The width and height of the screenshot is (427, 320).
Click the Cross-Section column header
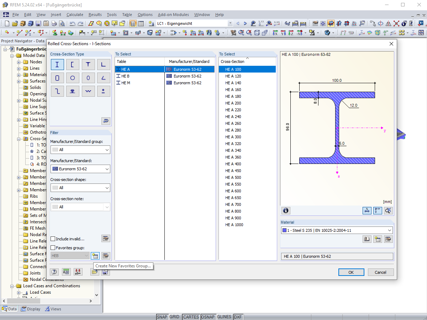tap(247, 62)
